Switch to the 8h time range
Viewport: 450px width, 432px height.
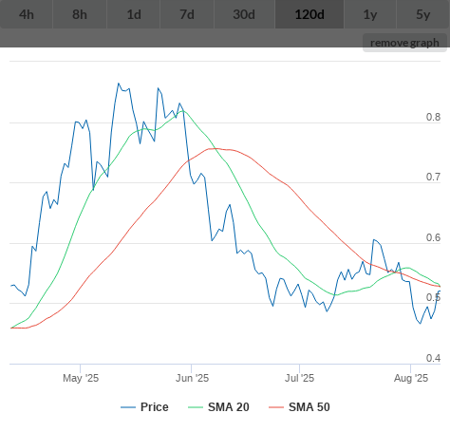coord(80,14)
